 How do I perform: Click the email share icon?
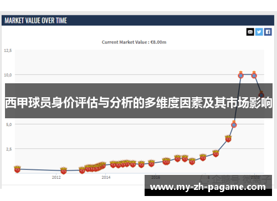(250, 32)
